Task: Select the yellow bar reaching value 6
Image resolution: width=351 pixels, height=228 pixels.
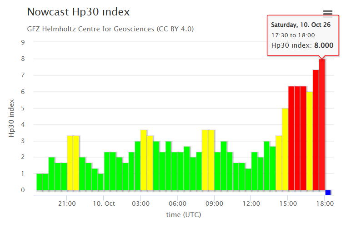Action: [310, 141]
